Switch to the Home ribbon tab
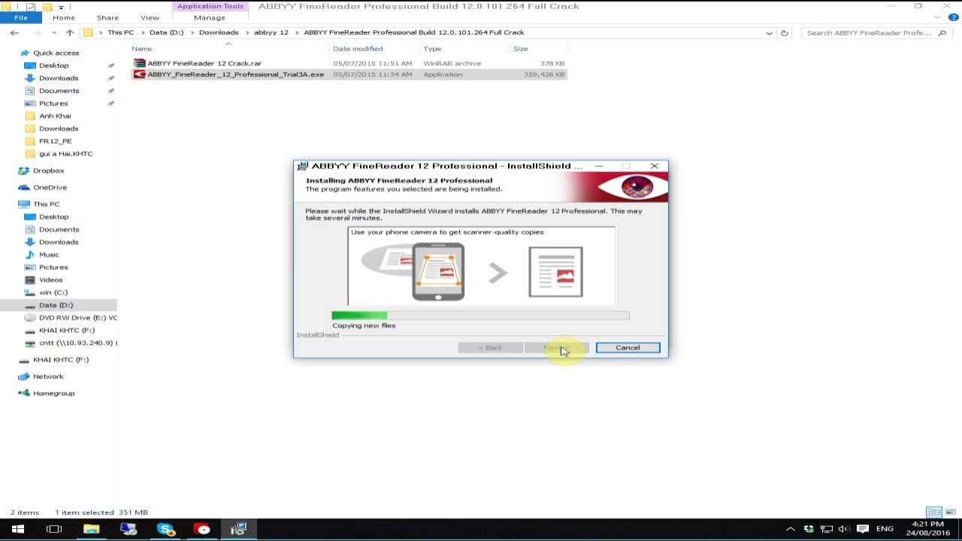The image size is (962, 541). tap(64, 17)
